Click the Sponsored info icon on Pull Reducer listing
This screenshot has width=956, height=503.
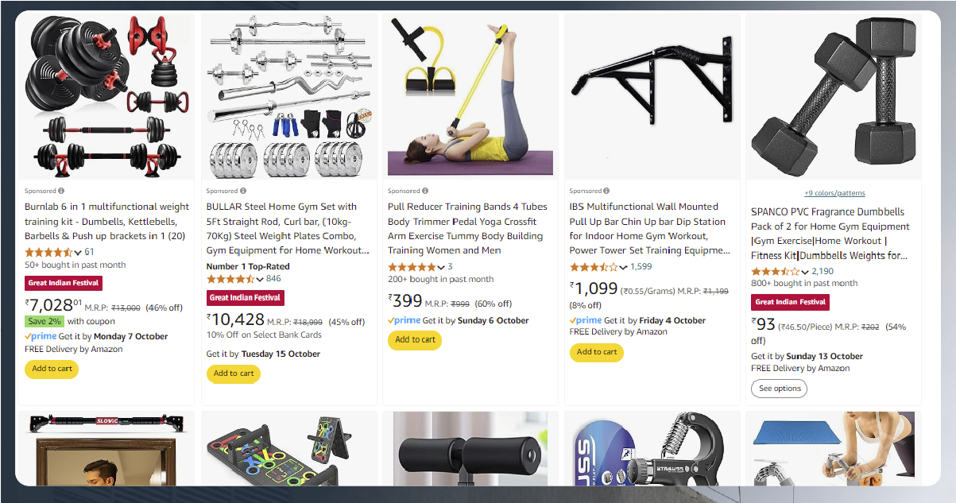point(425,191)
